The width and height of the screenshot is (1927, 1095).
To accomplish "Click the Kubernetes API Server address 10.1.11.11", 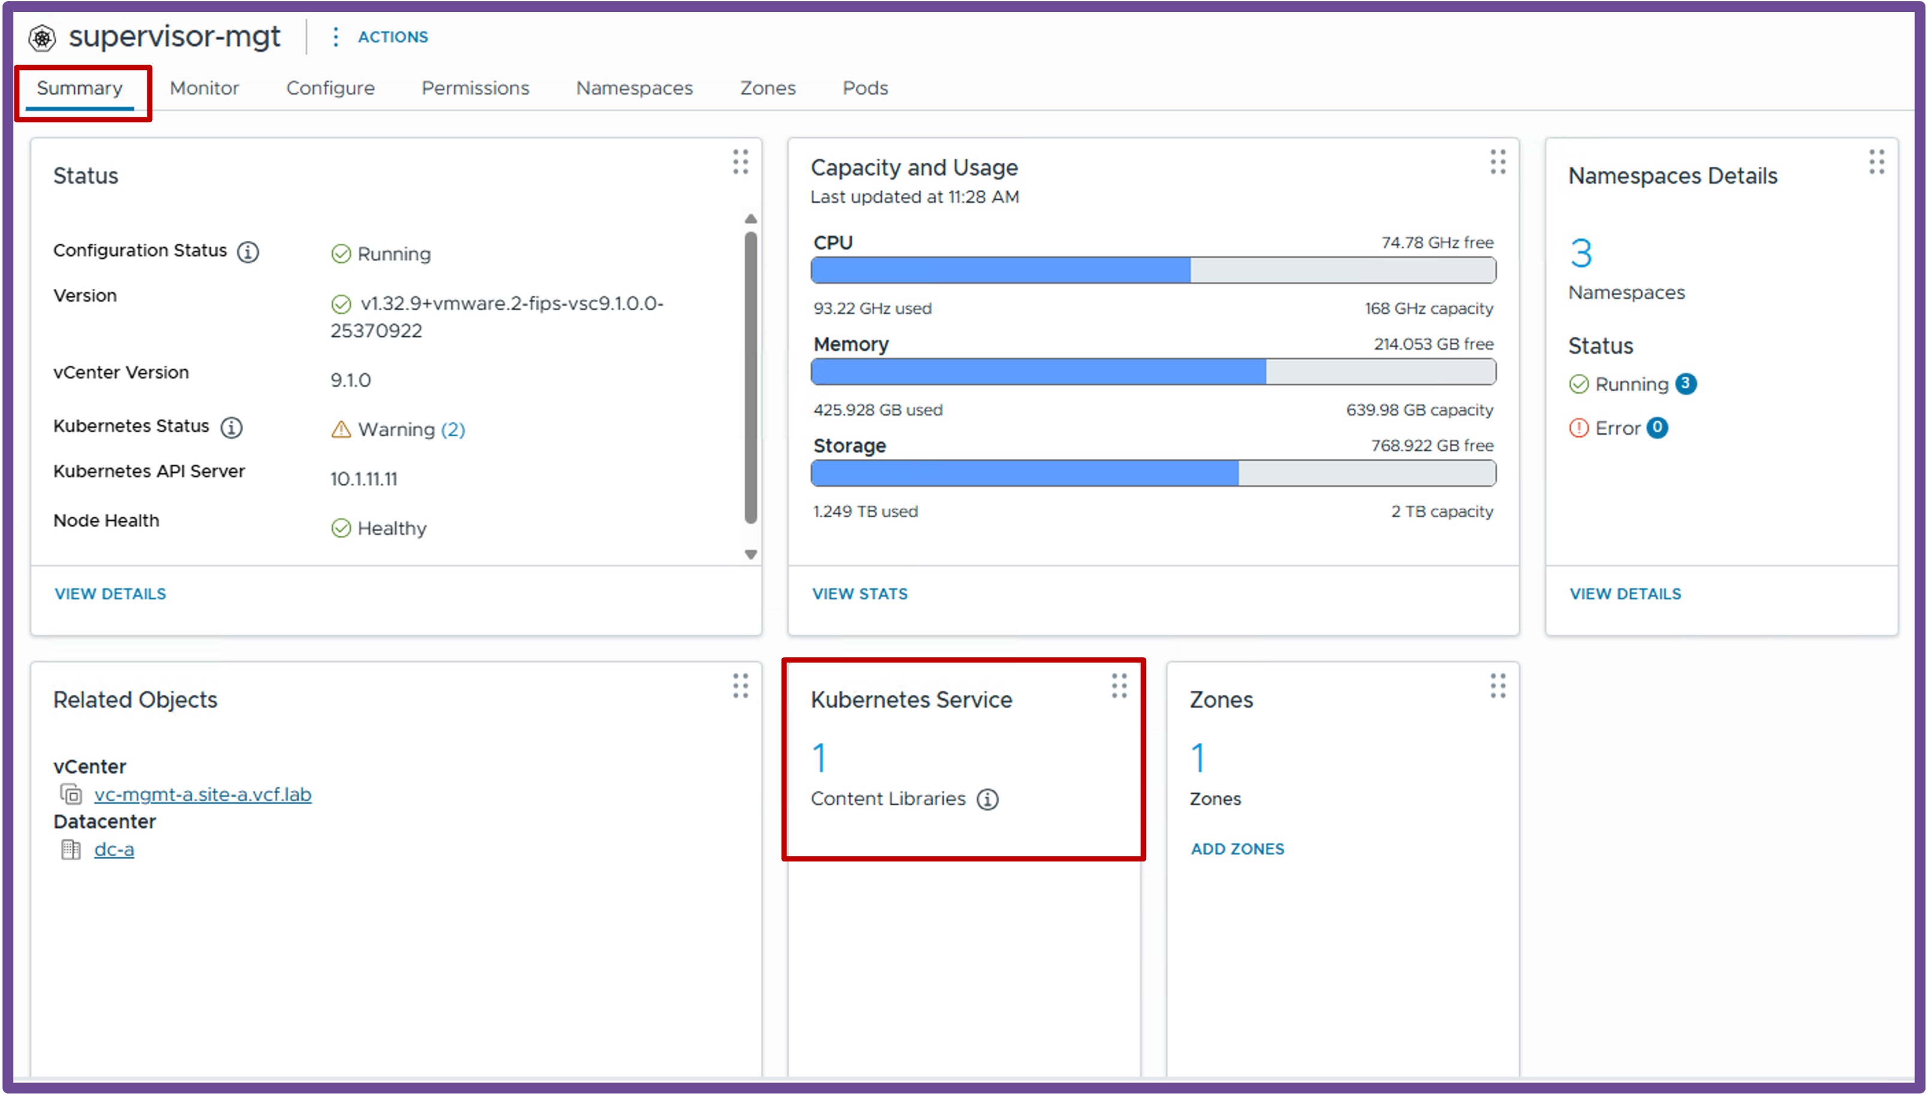I will point(364,479).
